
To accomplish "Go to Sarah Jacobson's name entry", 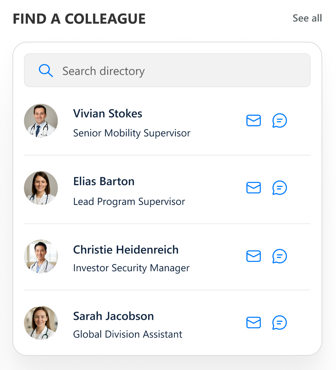I will click(113, 316).
